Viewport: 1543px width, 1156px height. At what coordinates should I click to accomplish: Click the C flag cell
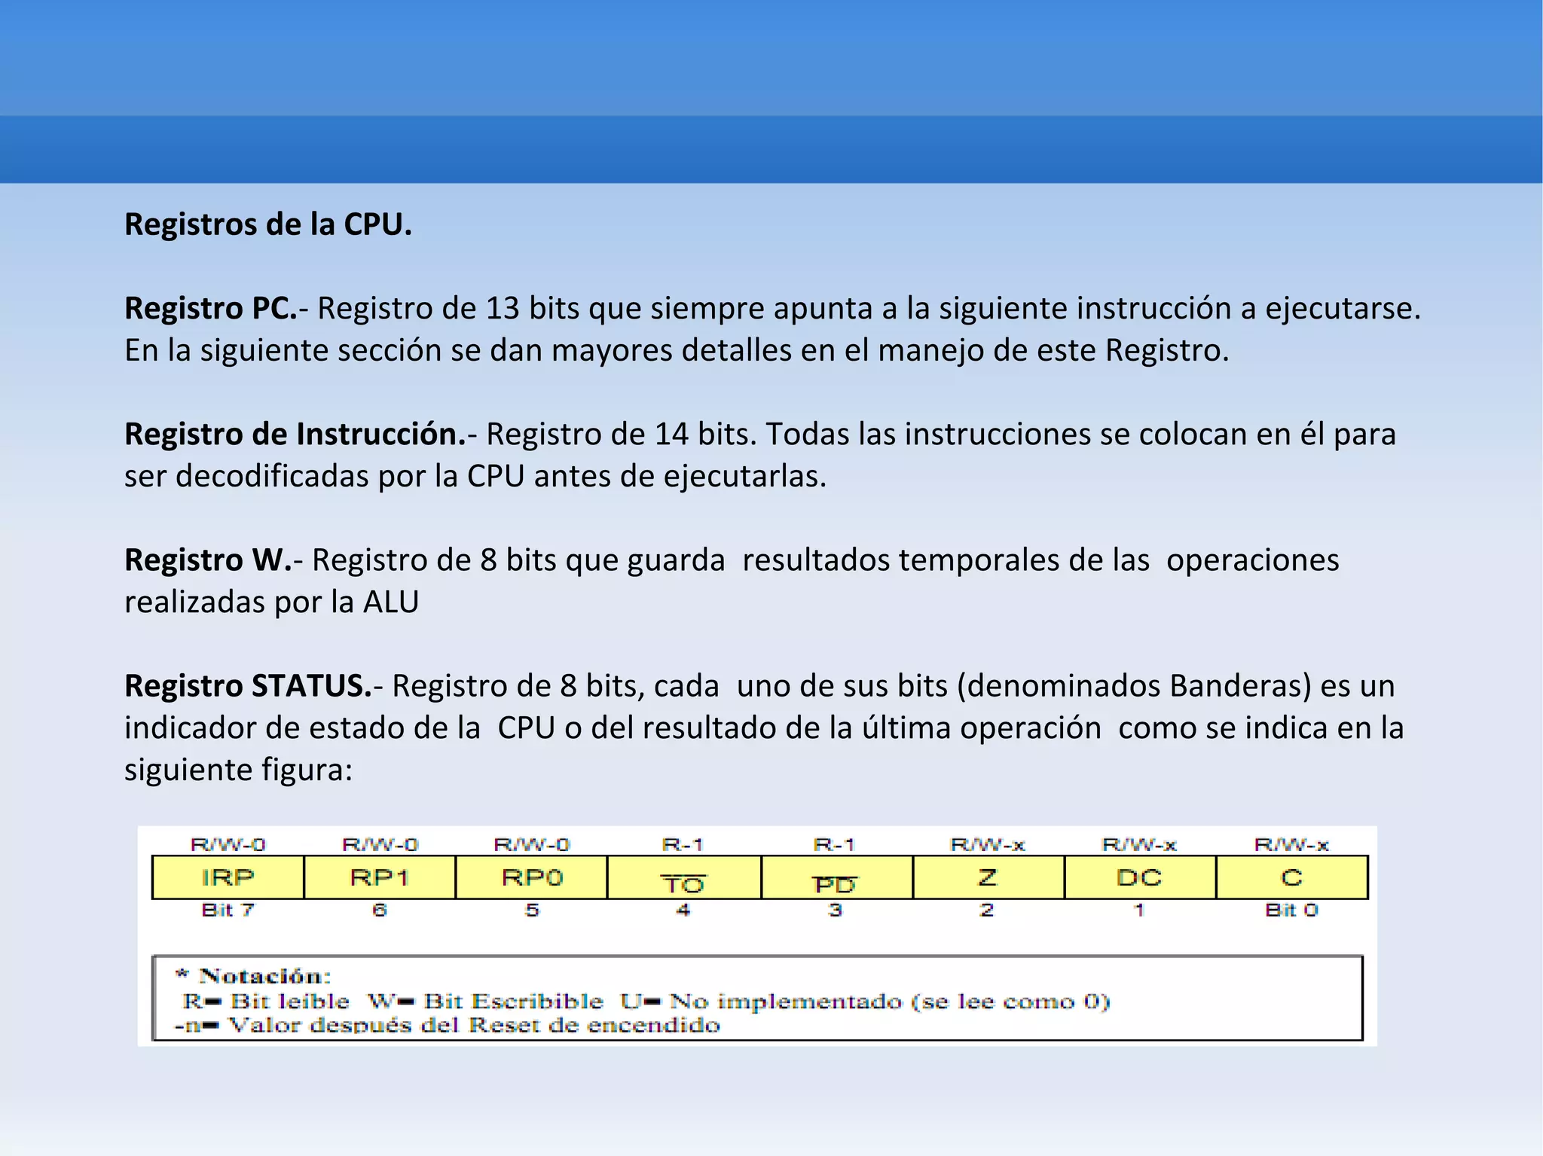pyautogui.click(x=1292, y=877)
